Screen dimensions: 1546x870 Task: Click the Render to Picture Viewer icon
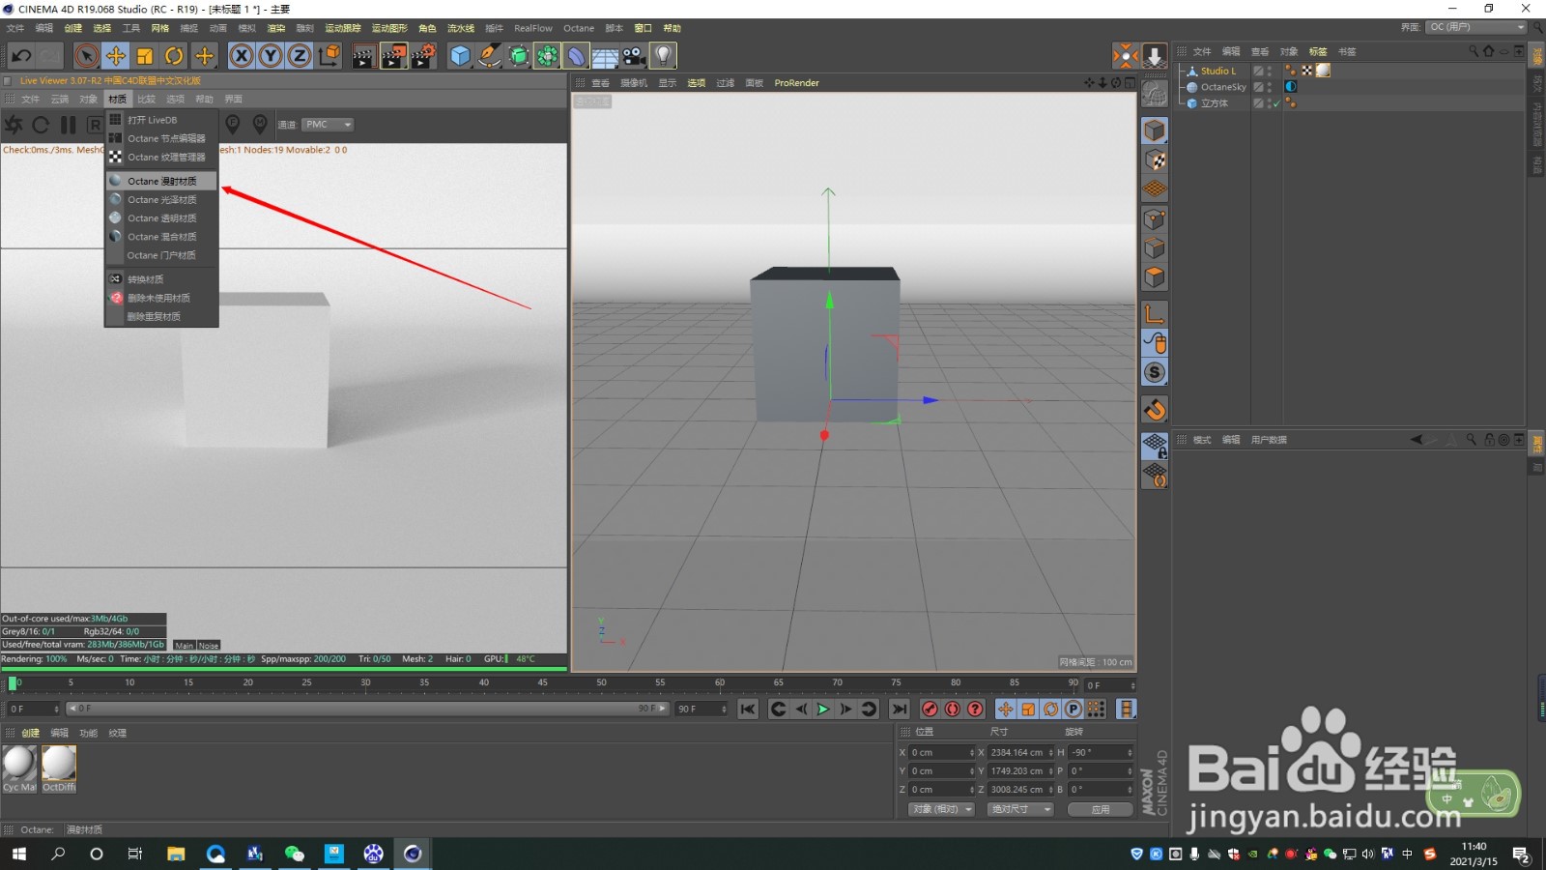394,56
